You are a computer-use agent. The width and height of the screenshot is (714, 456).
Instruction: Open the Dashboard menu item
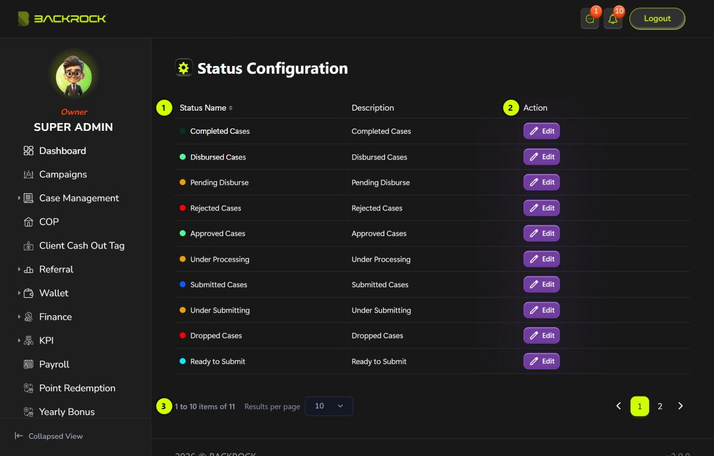[x=62, y=151]
